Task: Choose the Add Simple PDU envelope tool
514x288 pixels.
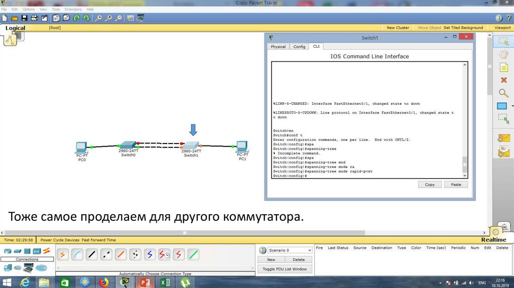Action: 503,138
